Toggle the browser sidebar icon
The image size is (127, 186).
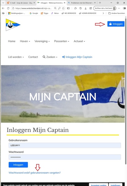tap(124, 8)
